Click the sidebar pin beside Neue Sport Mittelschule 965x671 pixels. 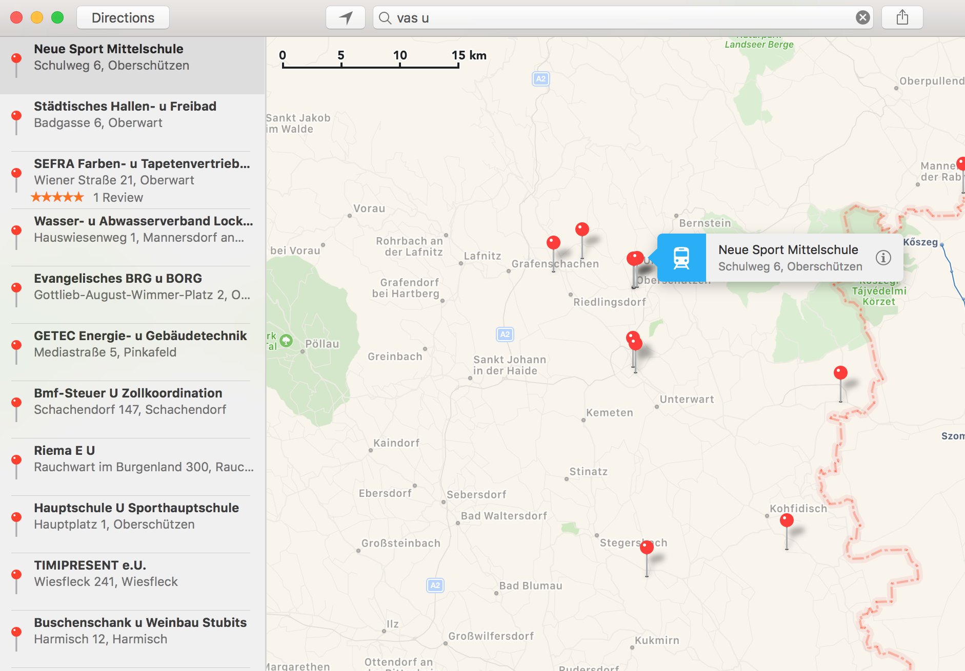16,65
